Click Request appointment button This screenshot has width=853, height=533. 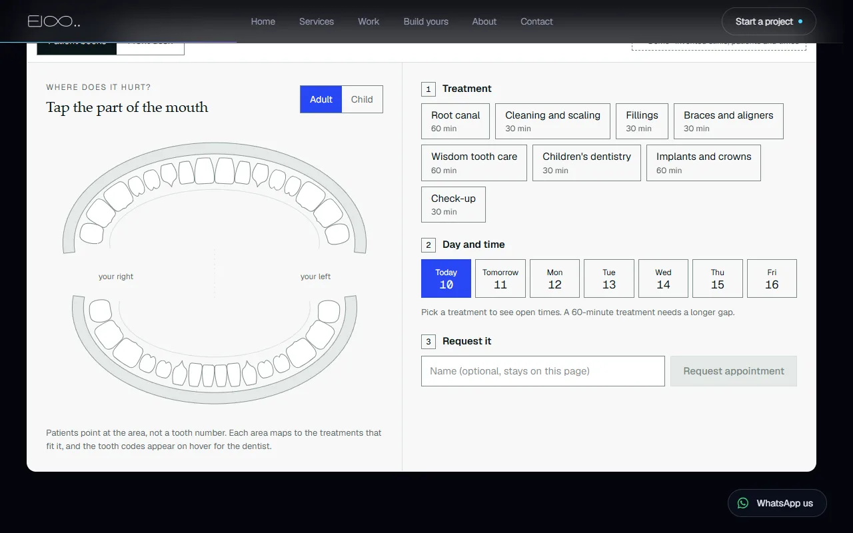pyautogui.click(x=734, y=371)
